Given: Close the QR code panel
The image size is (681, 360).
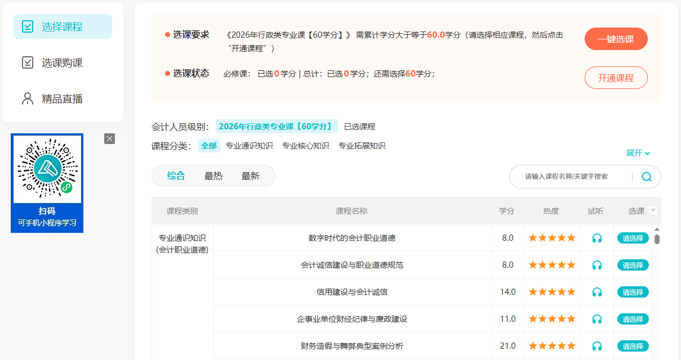Looking at the screenshot, I should point(109,138).
